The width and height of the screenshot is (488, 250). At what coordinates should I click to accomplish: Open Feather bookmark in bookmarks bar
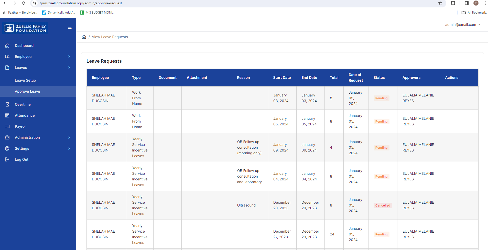(x=20, y=13)
